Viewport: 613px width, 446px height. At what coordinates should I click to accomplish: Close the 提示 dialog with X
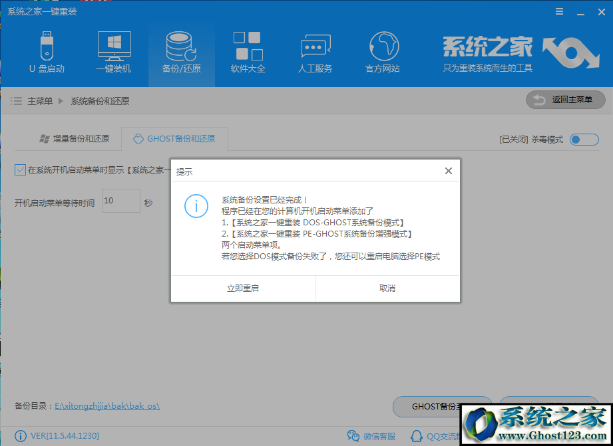tap(449, 171)
